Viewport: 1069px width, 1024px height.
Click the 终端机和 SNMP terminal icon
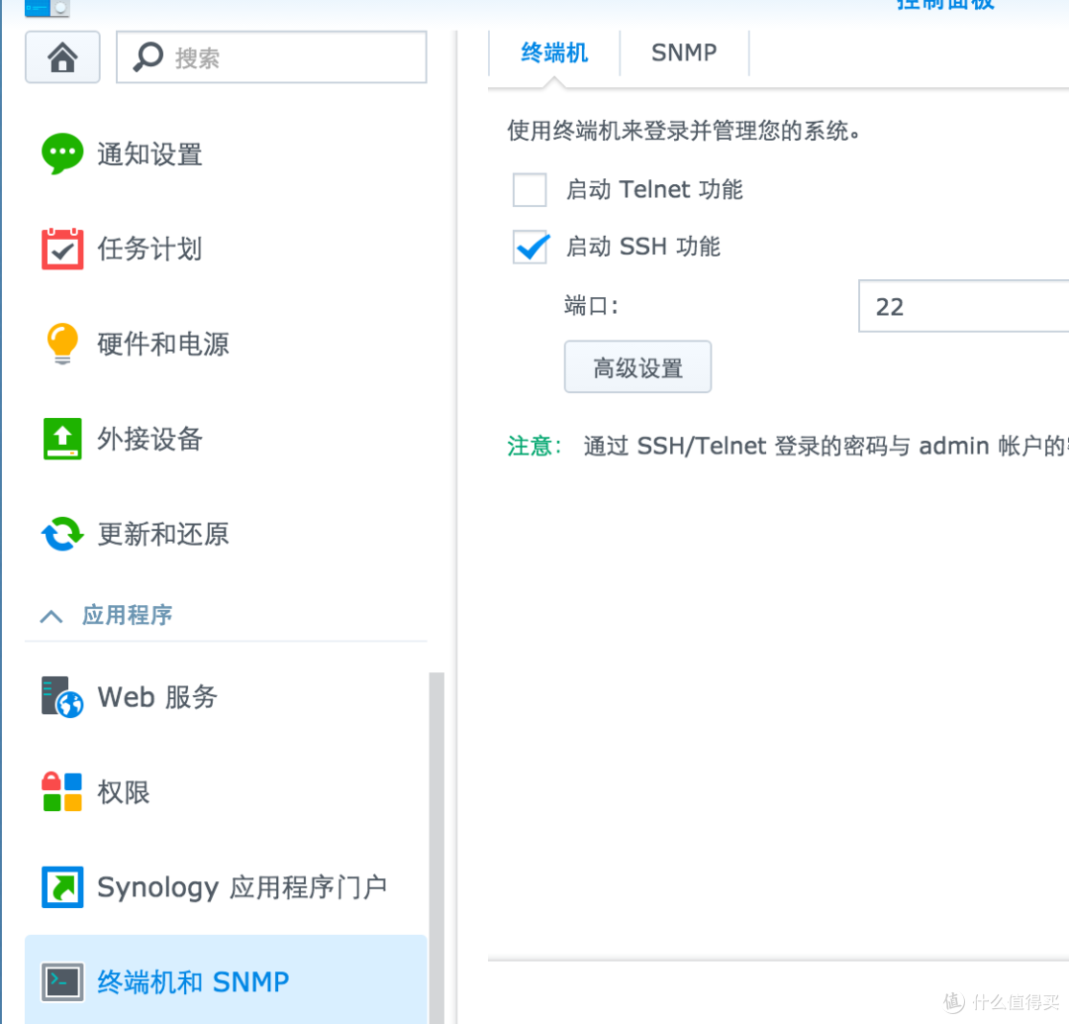62,982
